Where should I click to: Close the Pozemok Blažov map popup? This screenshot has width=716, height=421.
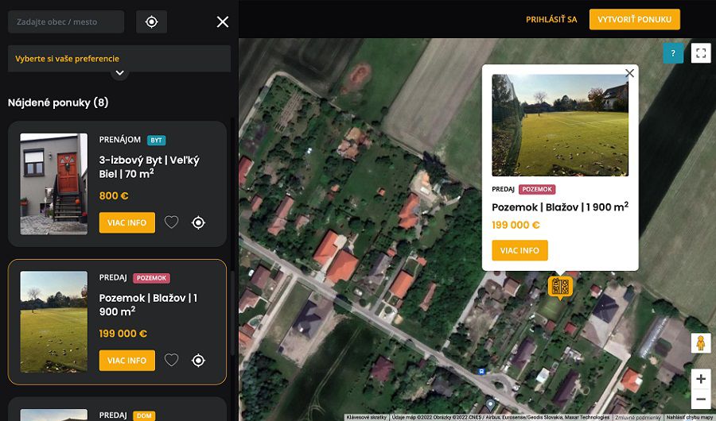(630, 73)
